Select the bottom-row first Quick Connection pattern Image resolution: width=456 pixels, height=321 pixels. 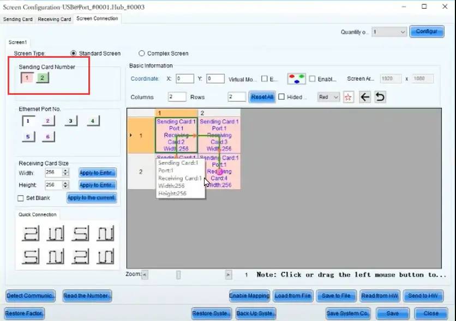point(30,257)
